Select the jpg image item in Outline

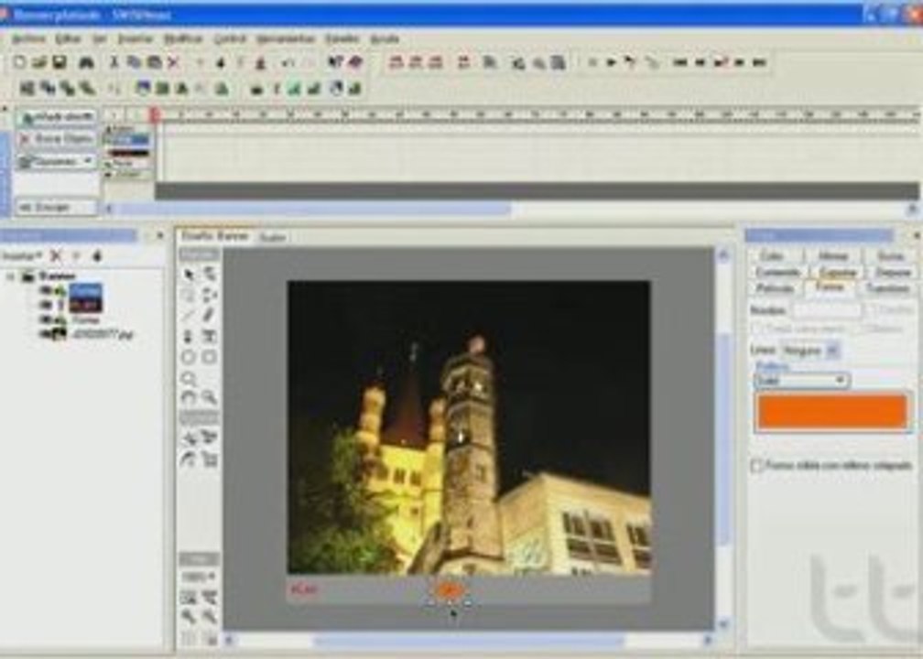102,335
